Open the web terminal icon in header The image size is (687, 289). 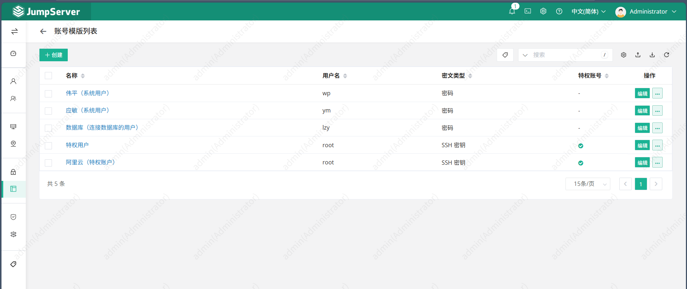click(x=528, y=11)
